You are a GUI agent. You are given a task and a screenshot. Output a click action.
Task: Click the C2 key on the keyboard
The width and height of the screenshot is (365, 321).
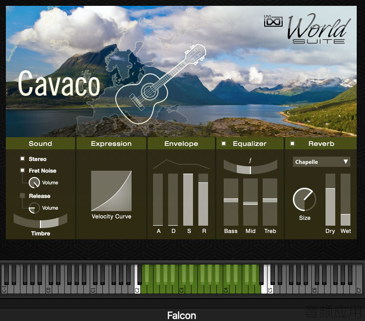click(137, 289)
